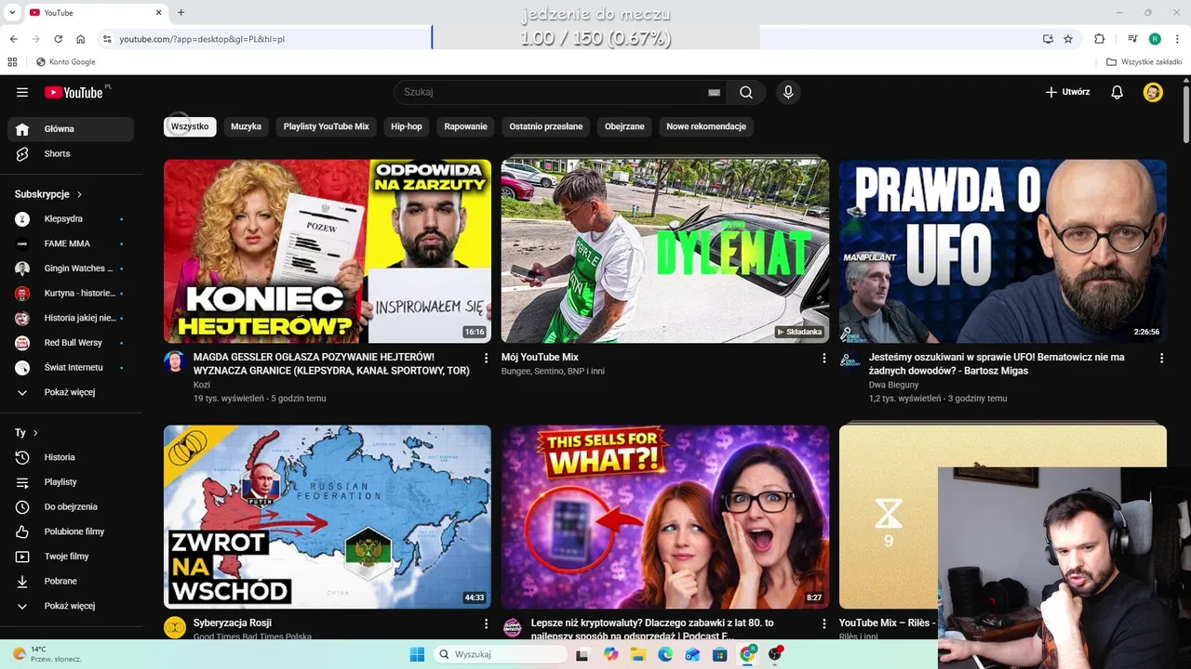Open options for Mój YouTube Mix
This screenshot has height=669, width=1191.
coord(823,358)
